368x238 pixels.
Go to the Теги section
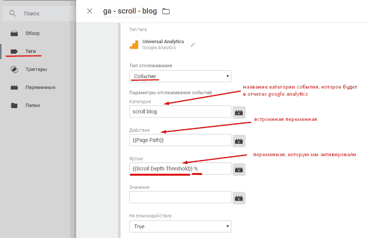pyautogui.click(x=30, y=51)
